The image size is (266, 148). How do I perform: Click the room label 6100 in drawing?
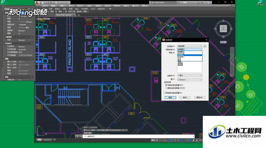(x=155, y=73)
